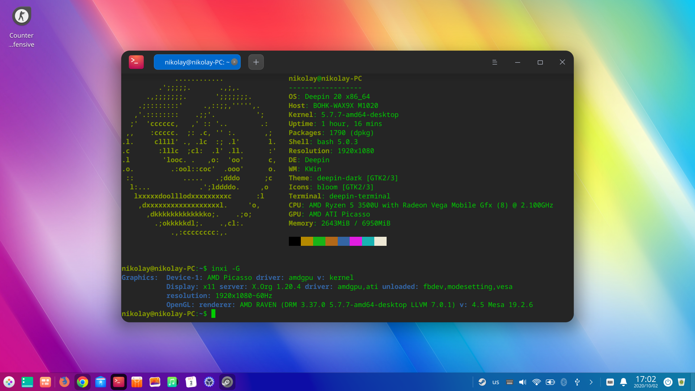
Task: Open the Counter-Strike desktop shortcut
Action: tap(22, 17)
